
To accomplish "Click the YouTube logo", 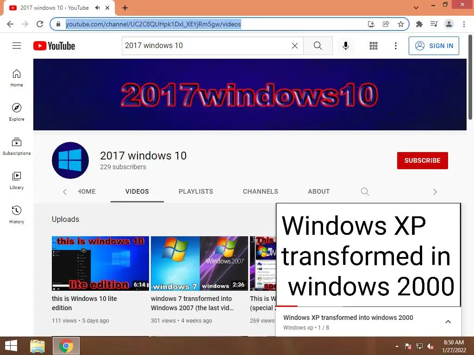I will click(x=54, y=46).
